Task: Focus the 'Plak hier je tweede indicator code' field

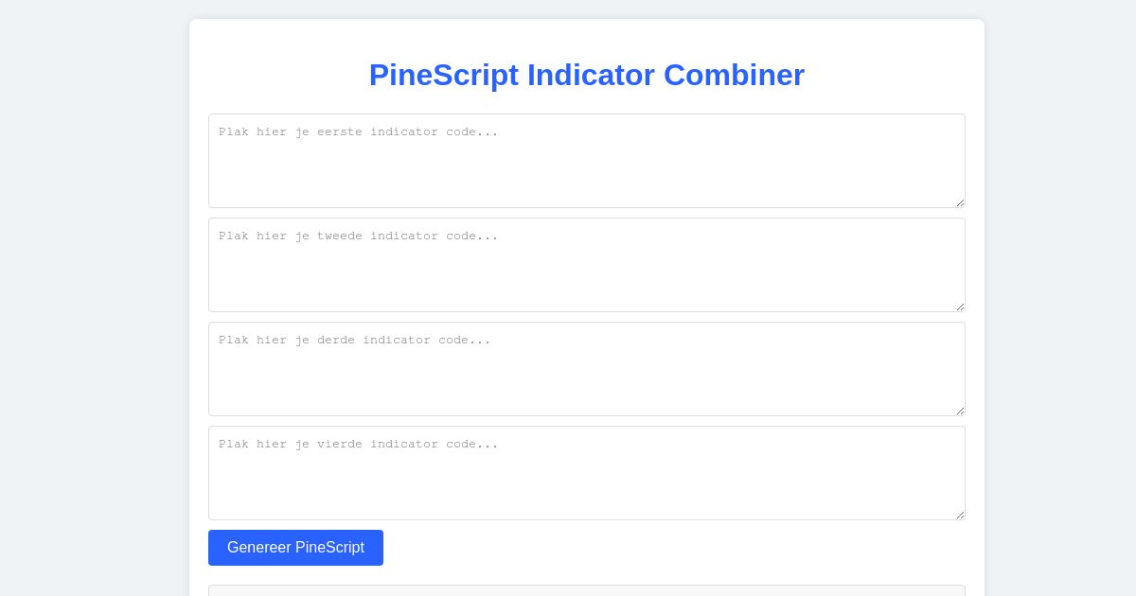Action: [587, 265]
